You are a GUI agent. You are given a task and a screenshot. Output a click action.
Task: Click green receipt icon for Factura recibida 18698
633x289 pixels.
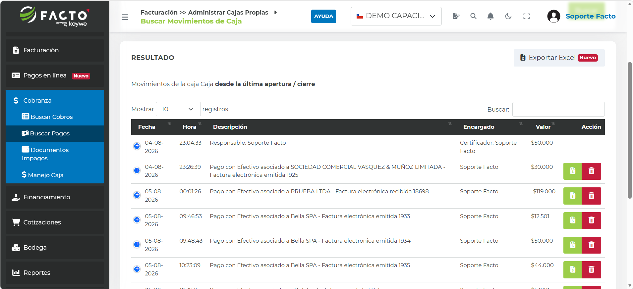click(x=572, y=196)
